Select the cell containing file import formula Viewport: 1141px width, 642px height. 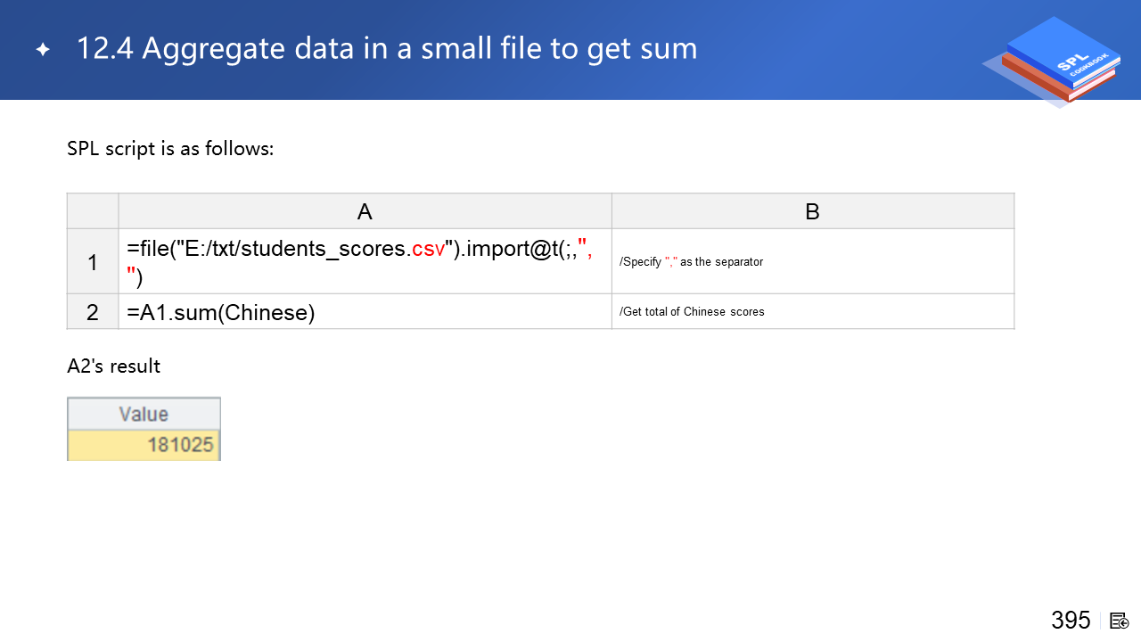point(365,262)
